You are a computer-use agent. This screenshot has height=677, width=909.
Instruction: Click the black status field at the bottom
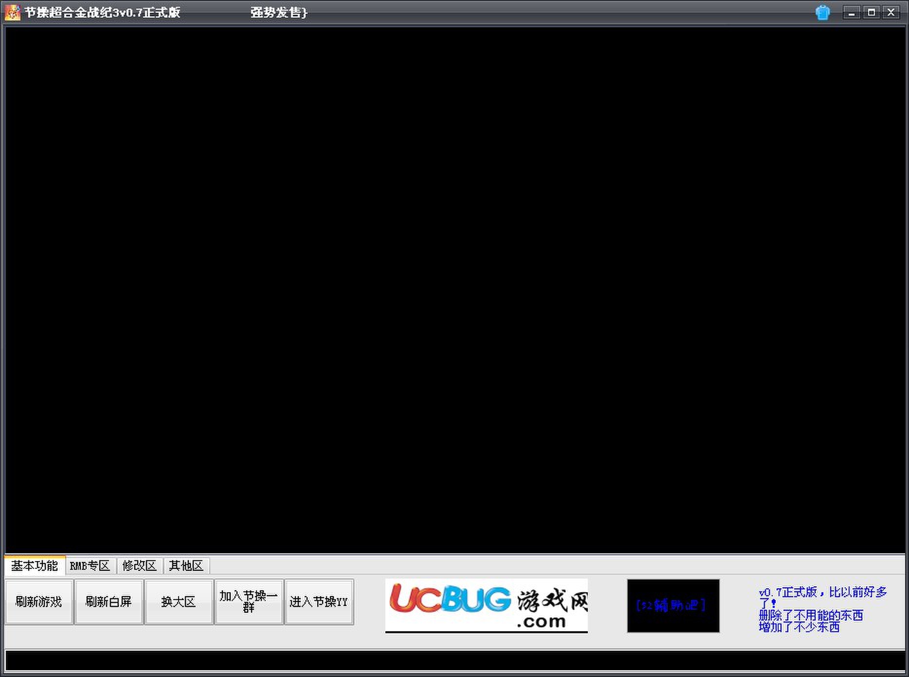coord(455,661)
